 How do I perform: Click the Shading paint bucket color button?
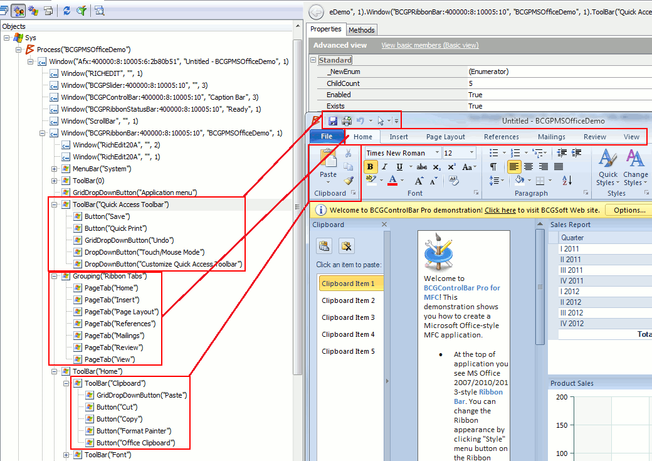(x=519, y=180)
